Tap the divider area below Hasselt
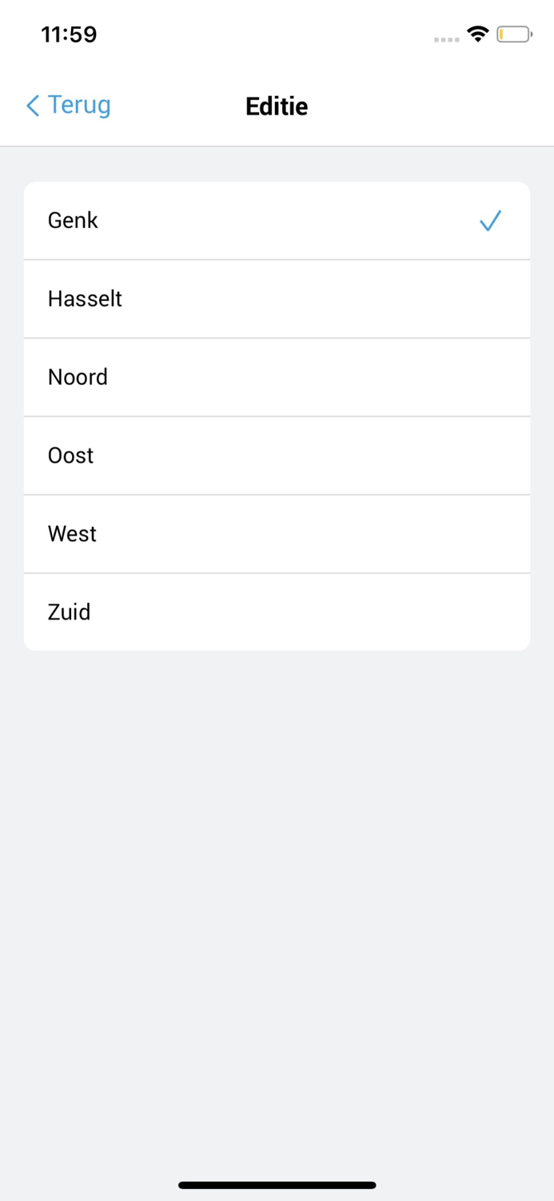The image size is (554, 1201). 277,338
